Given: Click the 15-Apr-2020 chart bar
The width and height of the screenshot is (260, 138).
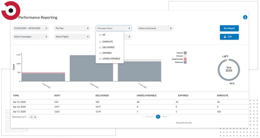Looking at the screenshot, I should 43,77.
